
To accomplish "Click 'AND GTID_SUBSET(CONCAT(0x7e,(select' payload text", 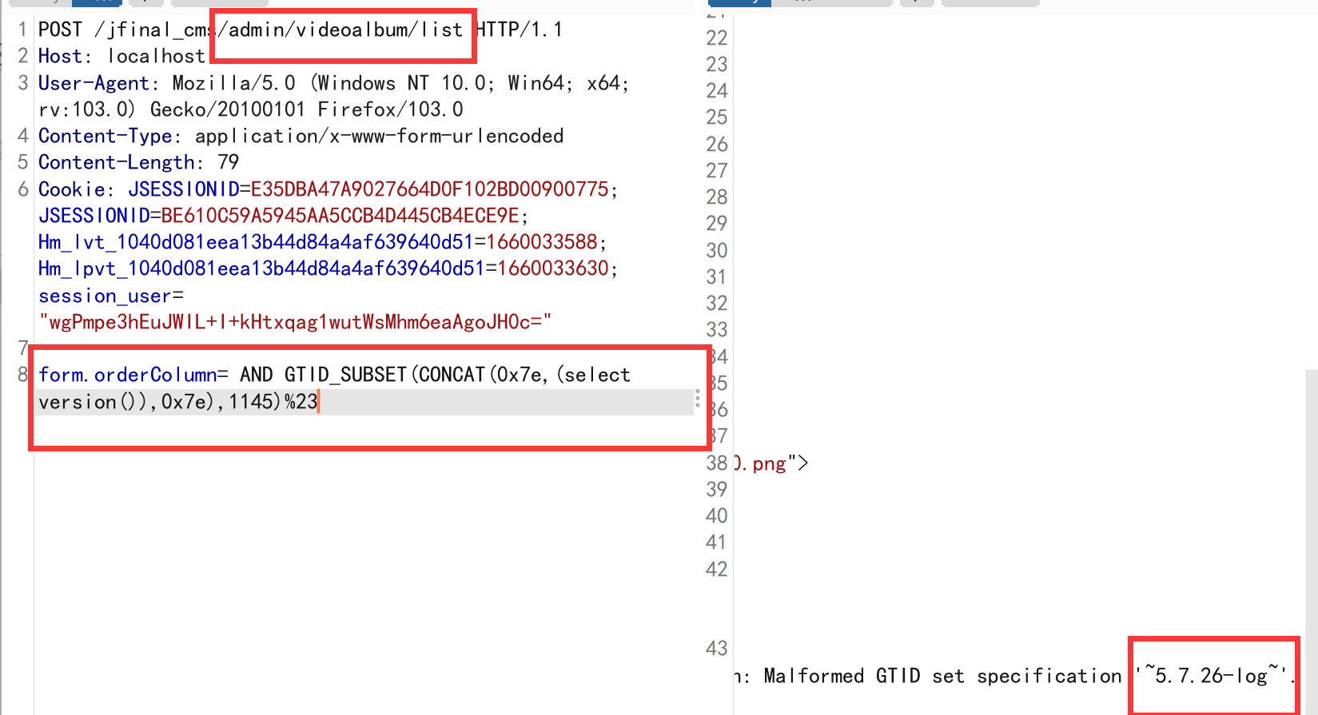I will pos(435,375).
